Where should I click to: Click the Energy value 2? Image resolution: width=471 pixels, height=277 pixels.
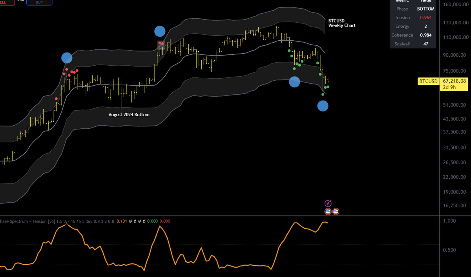point(425,26)
